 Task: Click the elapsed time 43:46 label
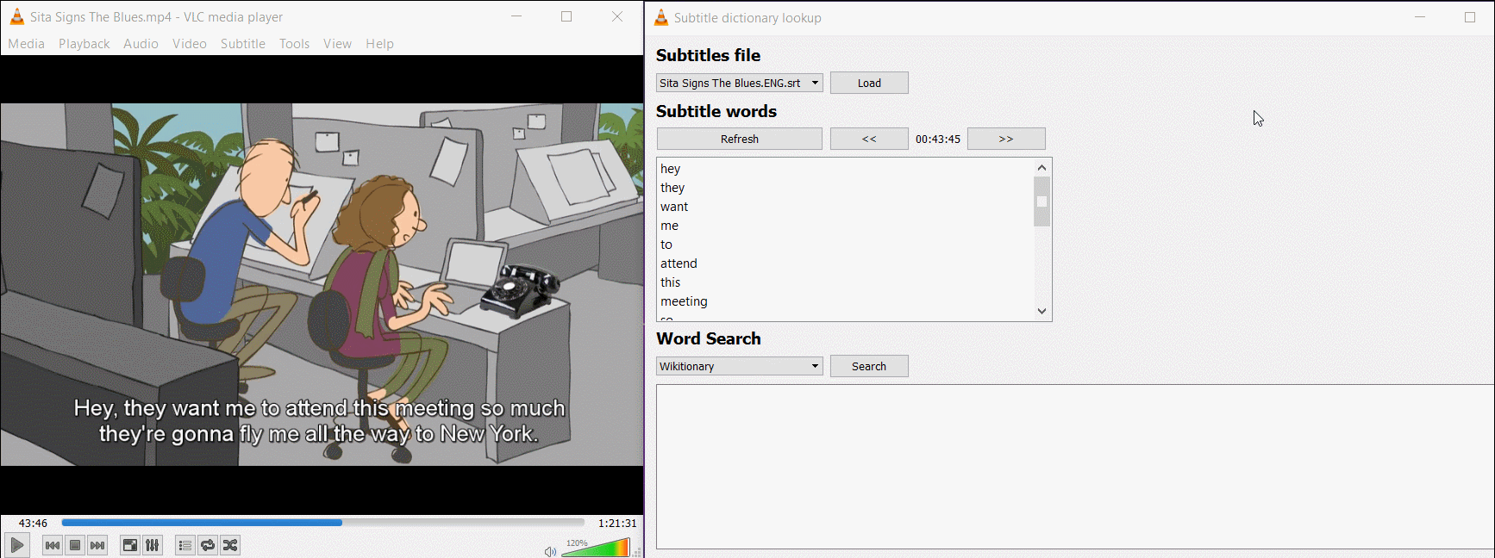point(33,523)
